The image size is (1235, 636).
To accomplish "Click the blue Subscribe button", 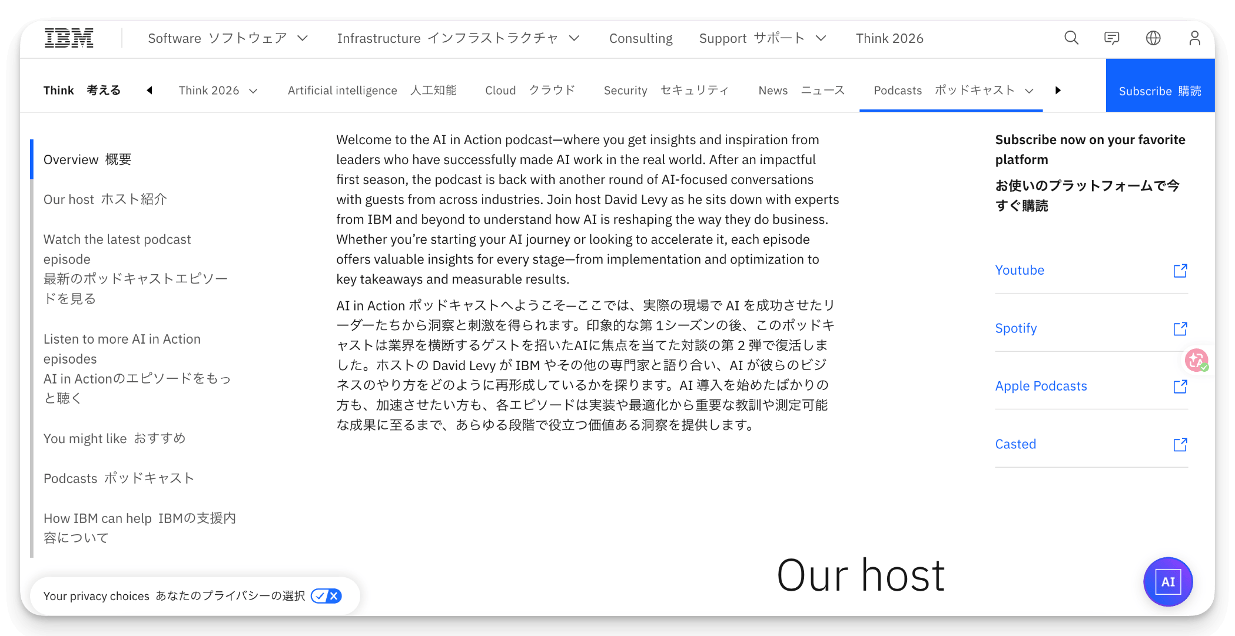I will [x=1160, y=85].
